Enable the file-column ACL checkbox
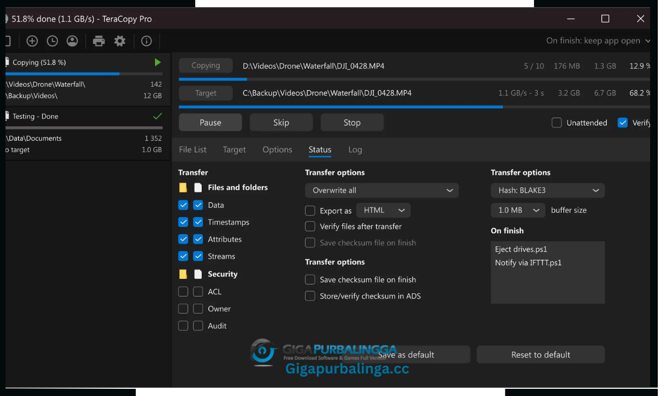660x396 pixels. coord(198,291)
